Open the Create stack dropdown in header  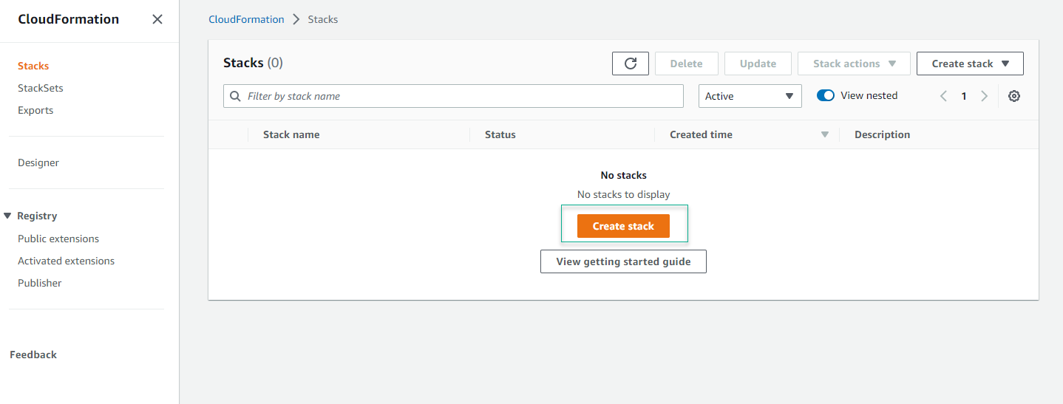[970, 64]
